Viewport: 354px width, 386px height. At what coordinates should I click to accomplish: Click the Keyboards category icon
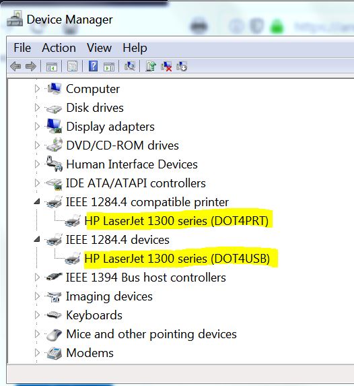pos(54,315)
